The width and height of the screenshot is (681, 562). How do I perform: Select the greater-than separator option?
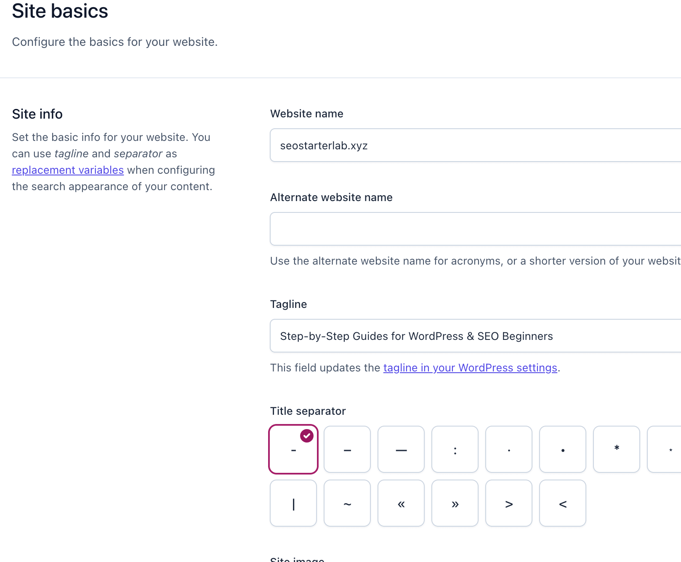tap(509, 503)
